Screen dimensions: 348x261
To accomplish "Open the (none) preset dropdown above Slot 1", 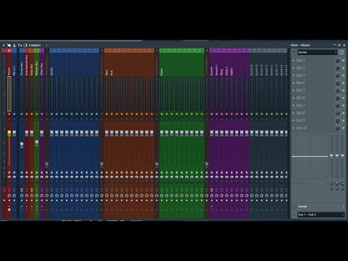I will pyautogui.click(x=318, y=52).
